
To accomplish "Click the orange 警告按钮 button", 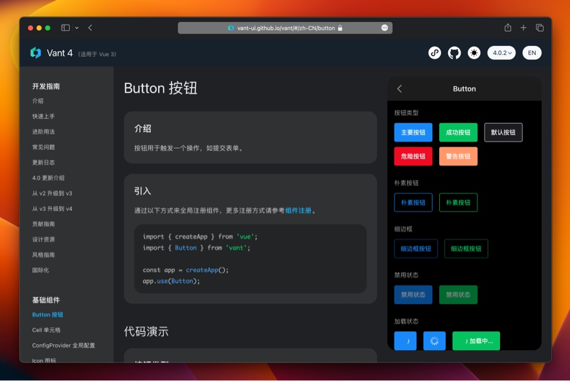I will pos(459,157).
